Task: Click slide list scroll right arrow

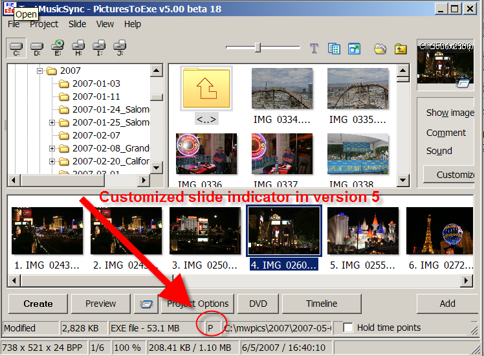Action: point(467,281)
